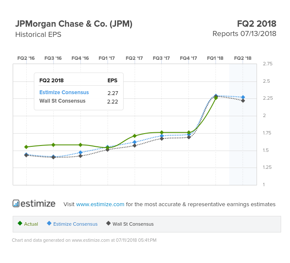This screenshot has height=263, width=290.
Task: Click the FQ2 '17 Wall St gray data point
Action: click(135, 145)
